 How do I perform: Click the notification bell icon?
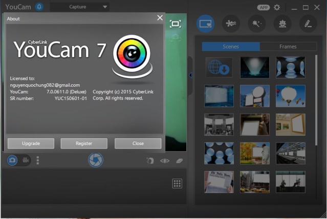(x=39, y=7)
